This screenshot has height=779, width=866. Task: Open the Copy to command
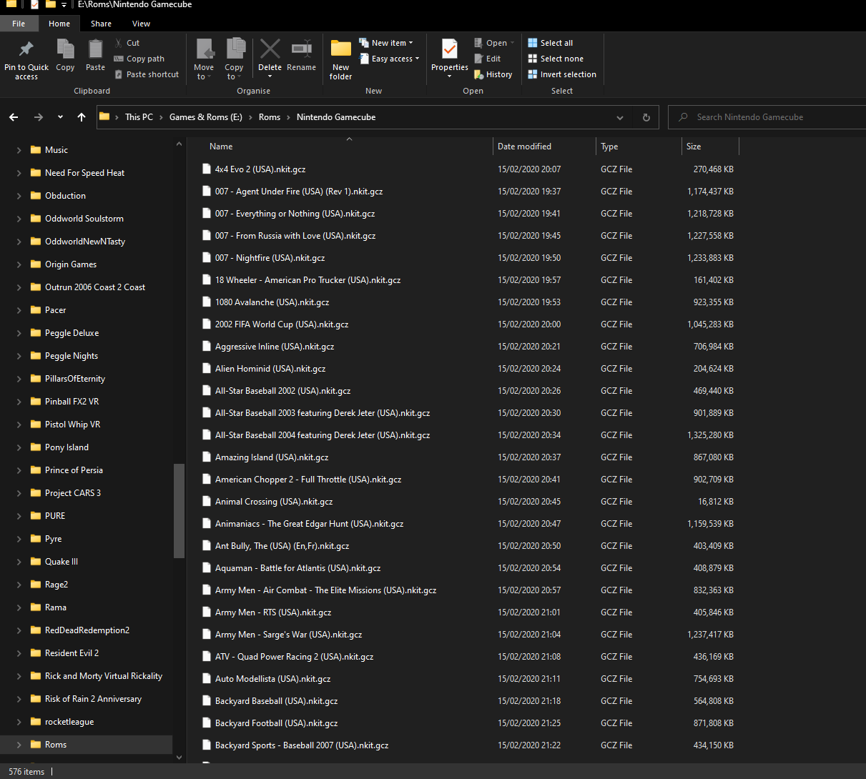234,59
